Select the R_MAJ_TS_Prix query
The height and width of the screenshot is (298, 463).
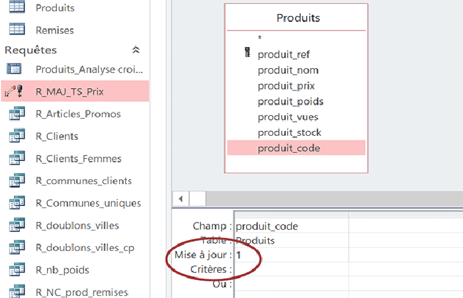(75, 91)
